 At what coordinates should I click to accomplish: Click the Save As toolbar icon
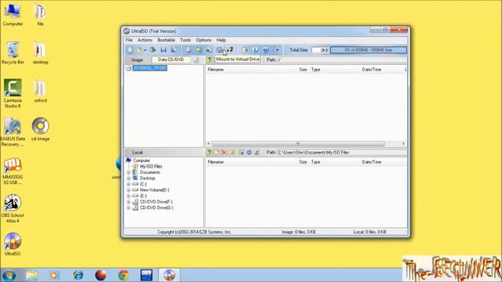174,50
